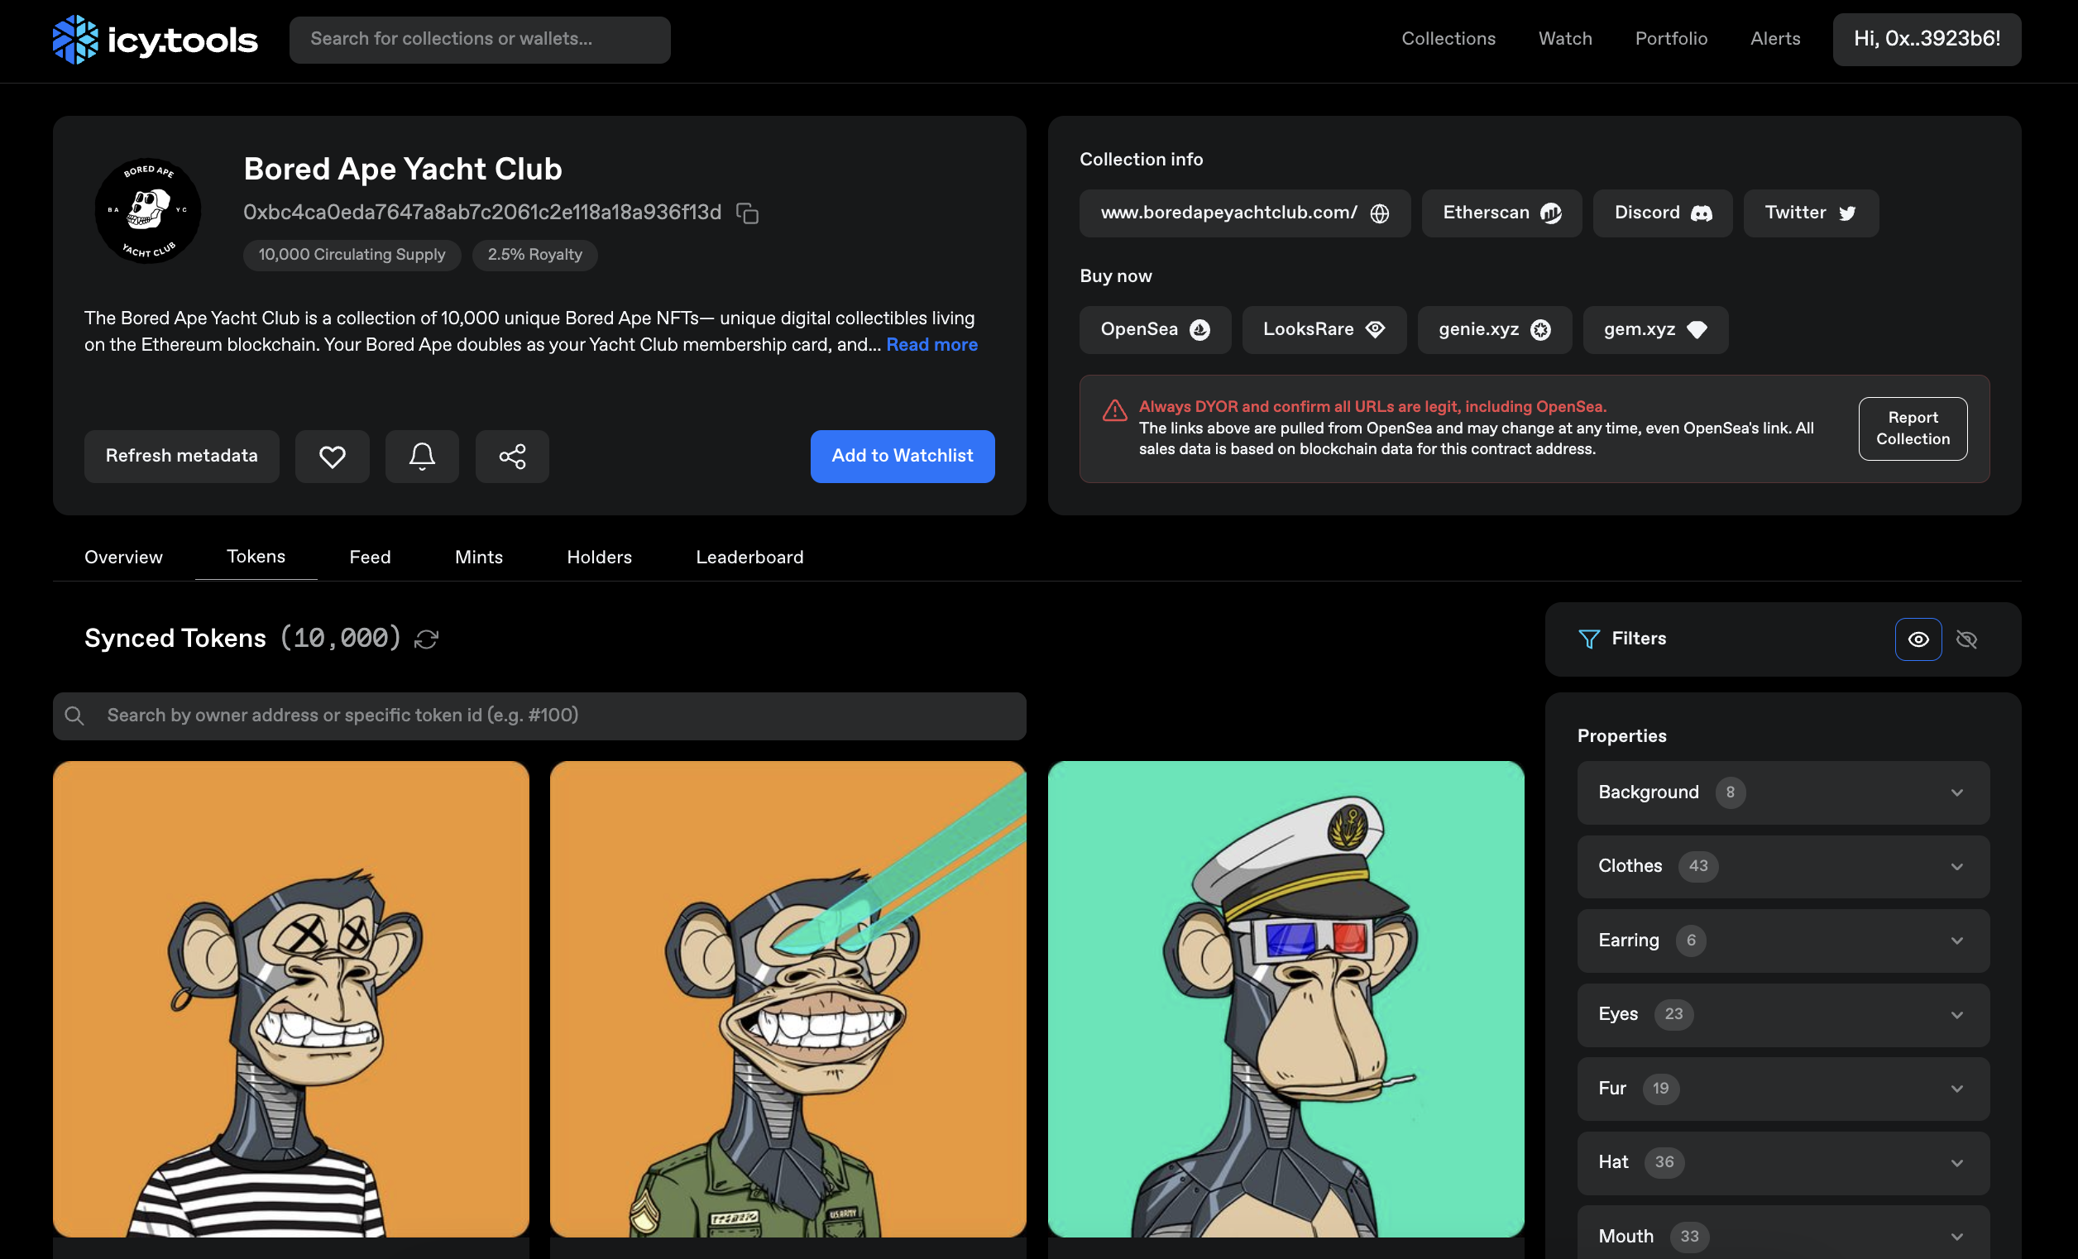Focus the owner address or token id search
This screenshot has width=2078, height=1259.
click(x=539, y=716)
